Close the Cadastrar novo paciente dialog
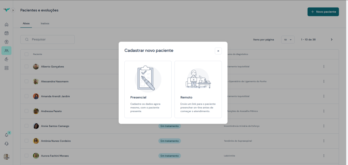Image resolution: width=348 pixels, height=165 pixels. [218, 51]
